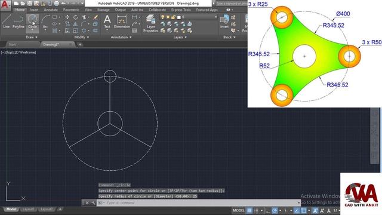The image size is (382, 215).
Task: Expand the Block panel flyout
Action: click(229, 37)
